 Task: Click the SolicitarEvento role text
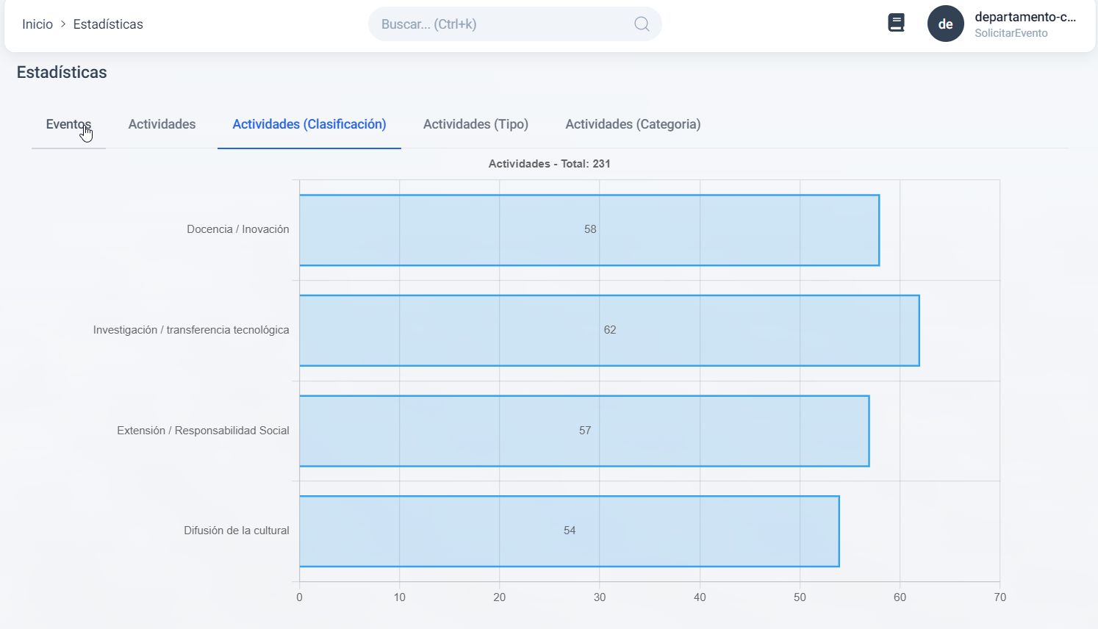pos(1011,33)
